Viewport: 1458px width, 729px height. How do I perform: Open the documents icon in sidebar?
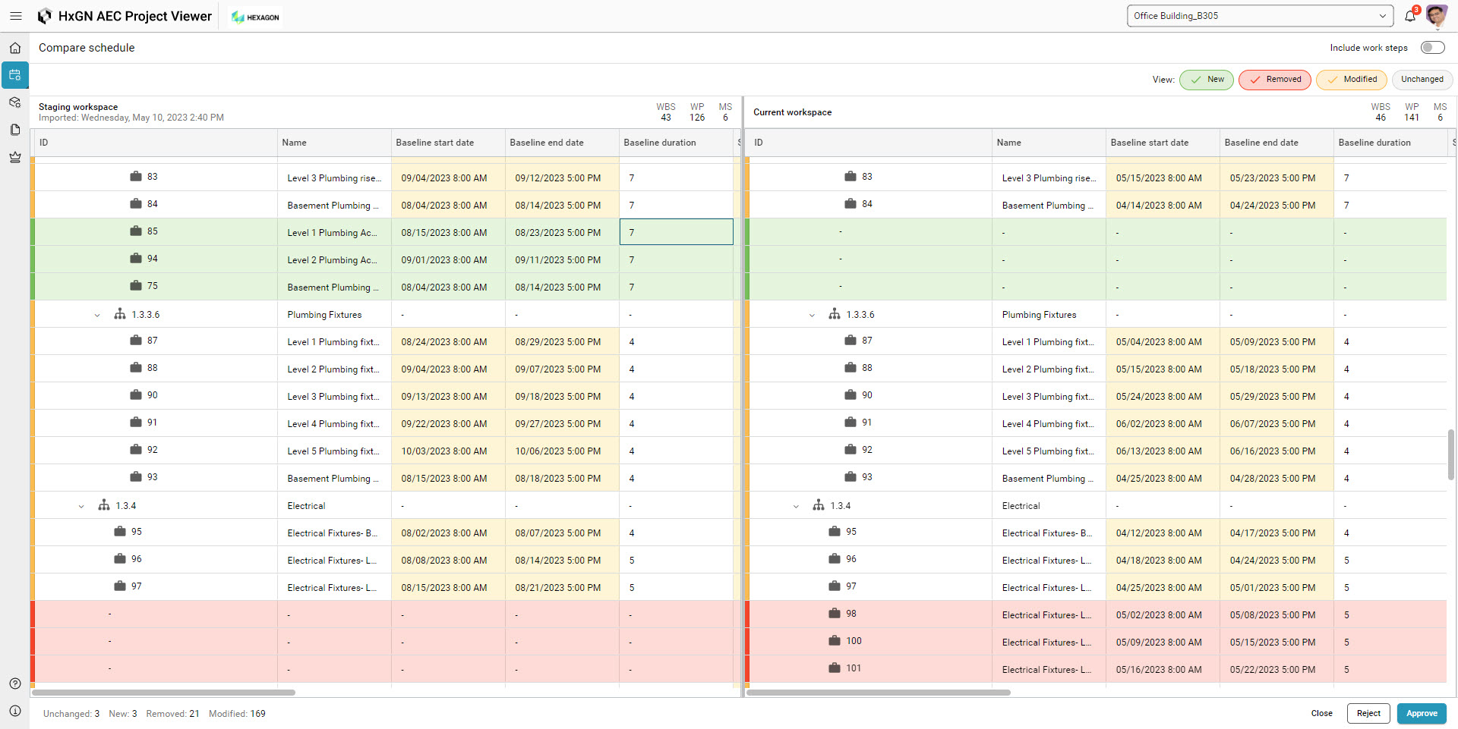tap(14, 130)
